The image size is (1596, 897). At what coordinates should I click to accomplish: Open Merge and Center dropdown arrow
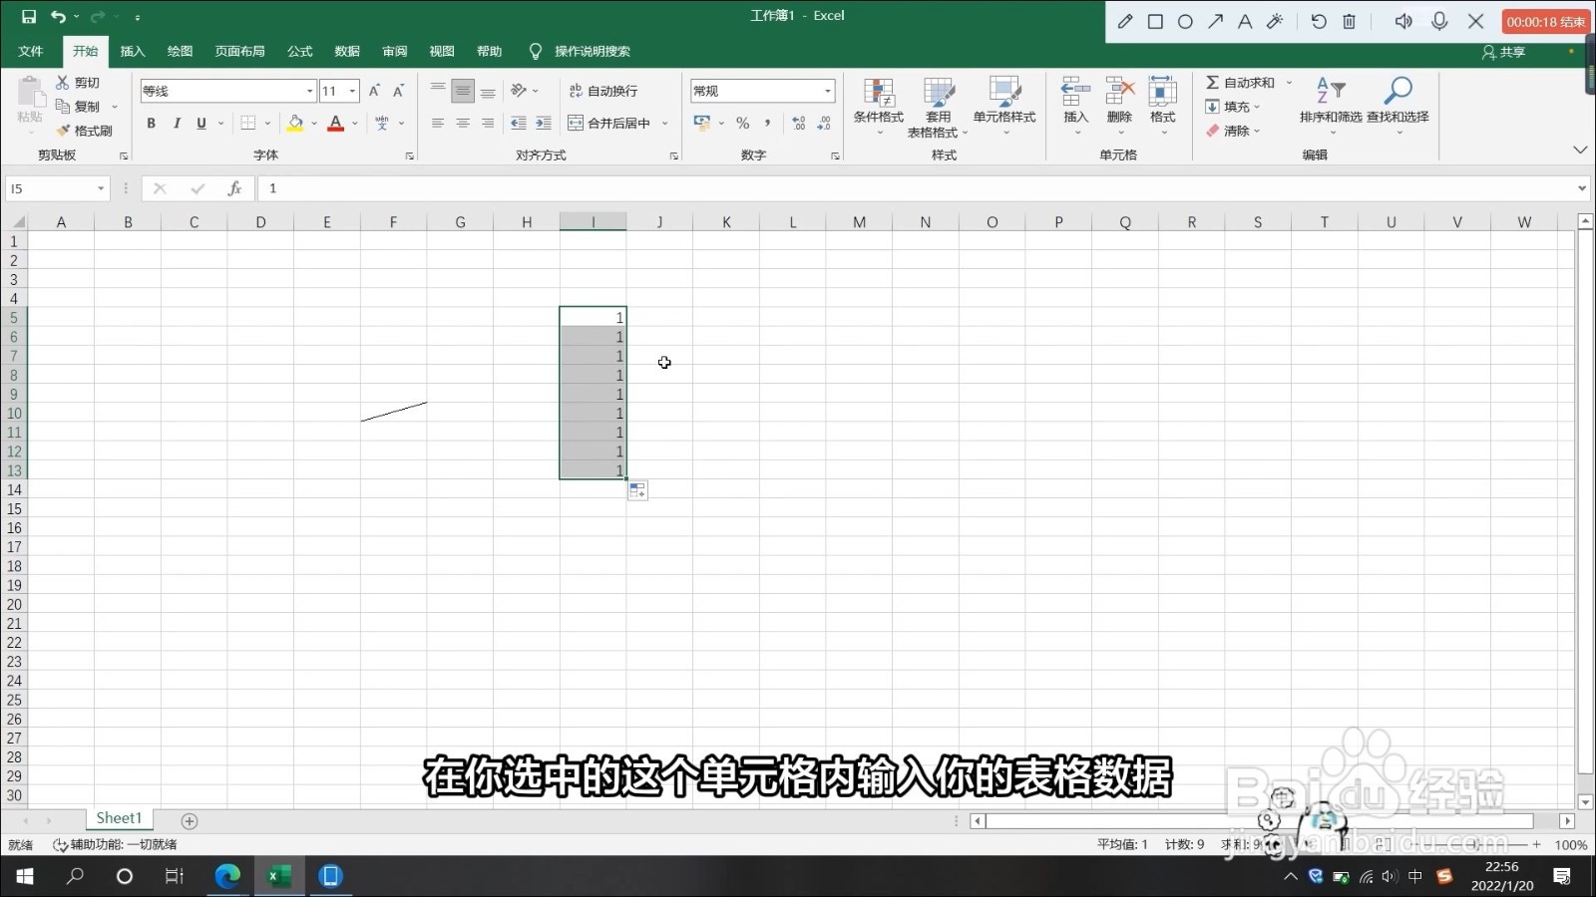coord(665,124)
